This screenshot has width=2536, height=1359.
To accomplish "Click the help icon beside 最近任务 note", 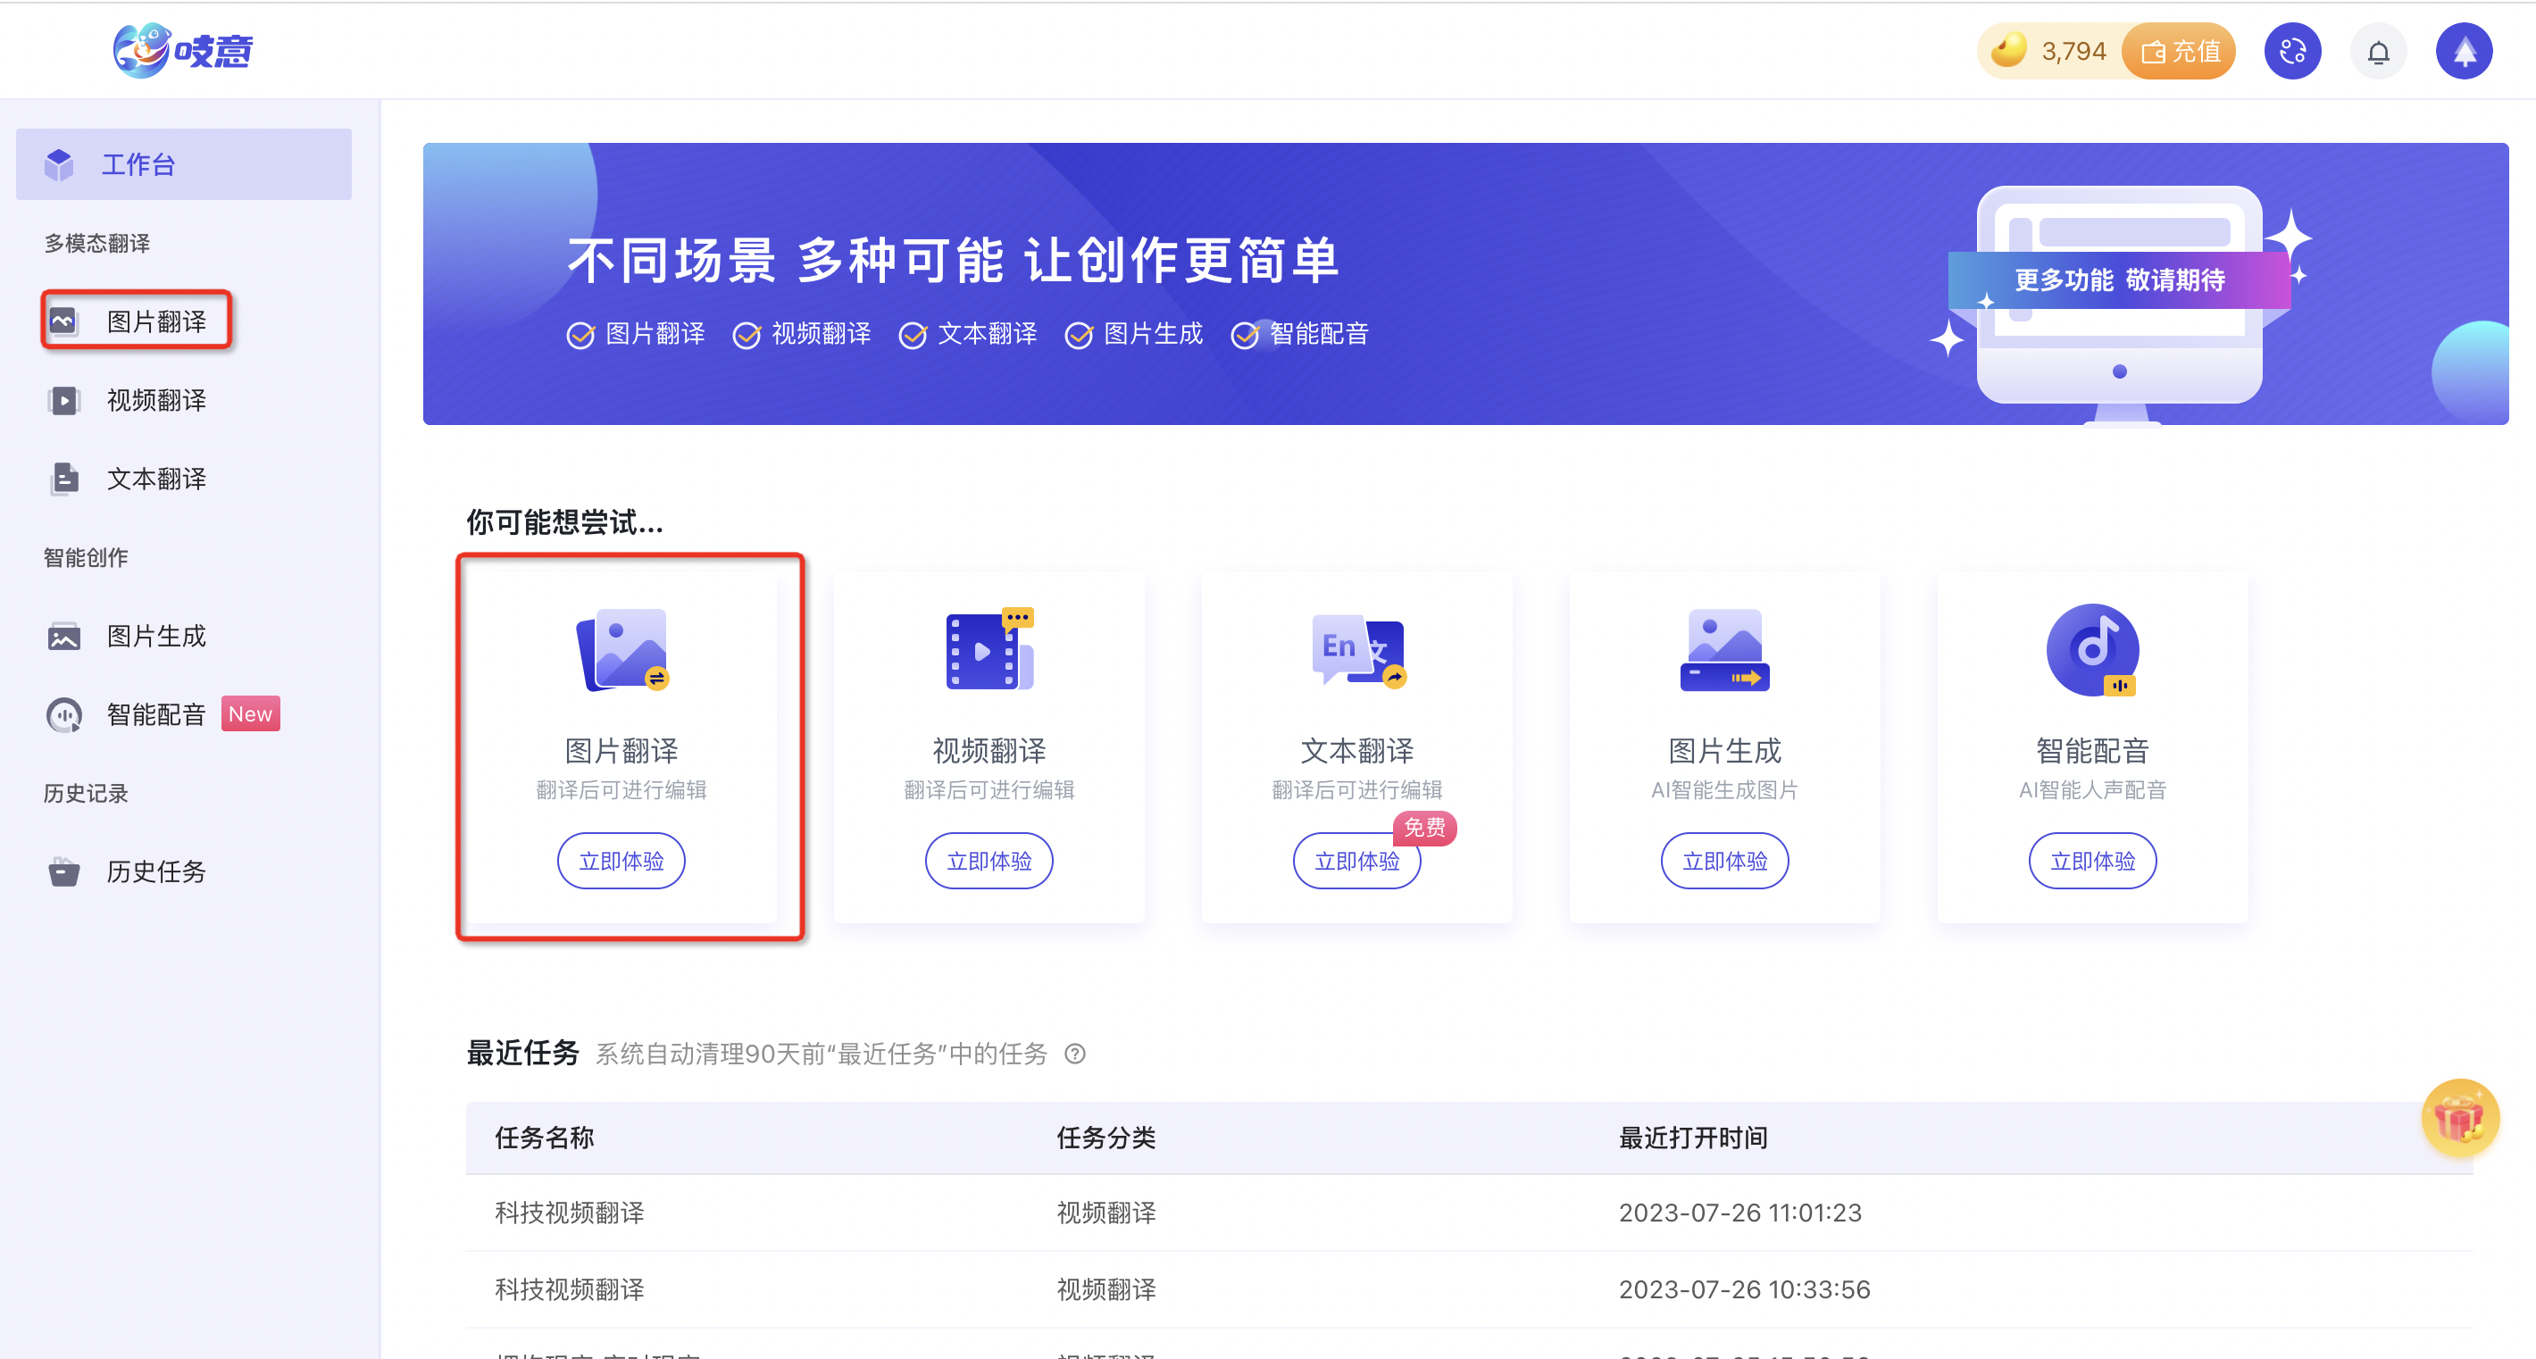I will [1075, 1054].
